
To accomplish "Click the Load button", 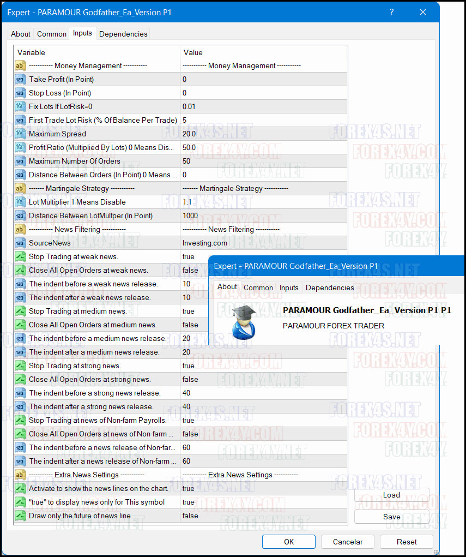I will [x=391, y=495].
